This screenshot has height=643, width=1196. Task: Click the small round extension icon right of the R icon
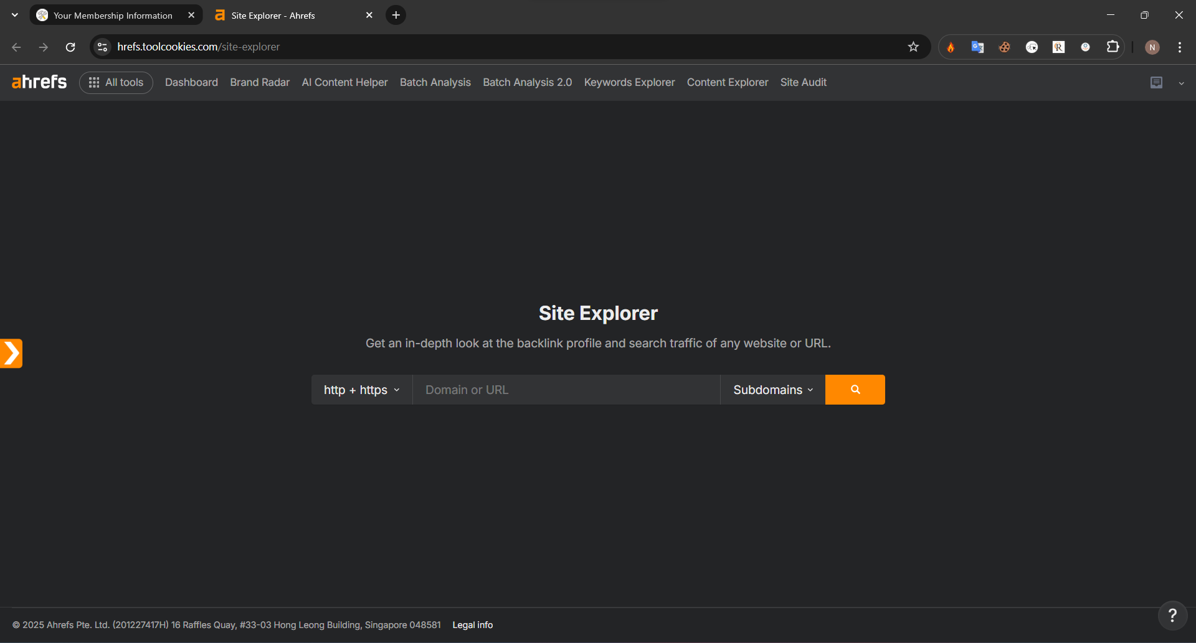click(x=1085, y=47)
